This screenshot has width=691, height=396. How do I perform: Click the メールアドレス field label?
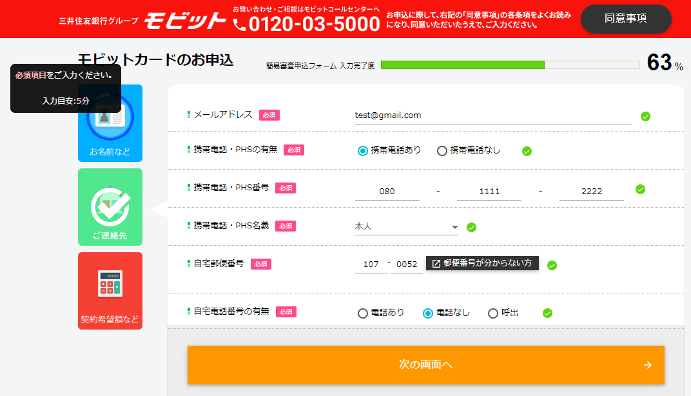point(223,115)
